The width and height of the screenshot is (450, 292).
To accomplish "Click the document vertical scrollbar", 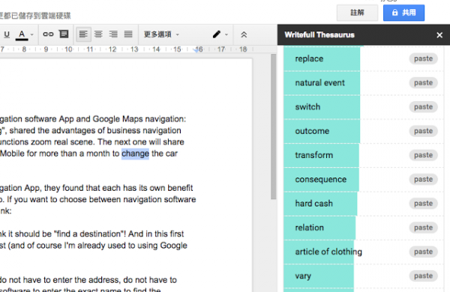I will click(273, 127).
